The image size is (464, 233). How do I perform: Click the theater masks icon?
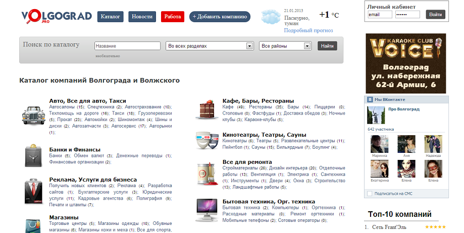point(207,141)
